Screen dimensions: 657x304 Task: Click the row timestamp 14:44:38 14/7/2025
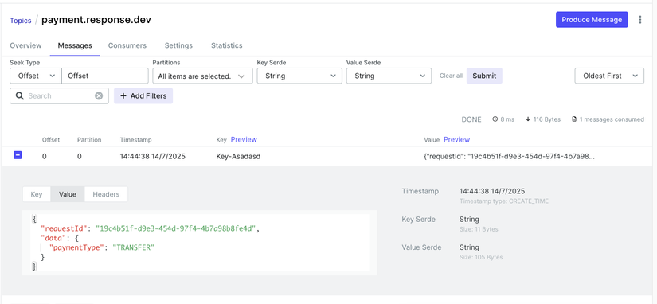coord(153,157)
